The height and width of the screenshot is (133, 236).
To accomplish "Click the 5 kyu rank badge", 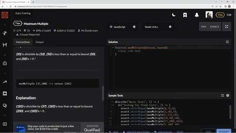I will 220,15.
